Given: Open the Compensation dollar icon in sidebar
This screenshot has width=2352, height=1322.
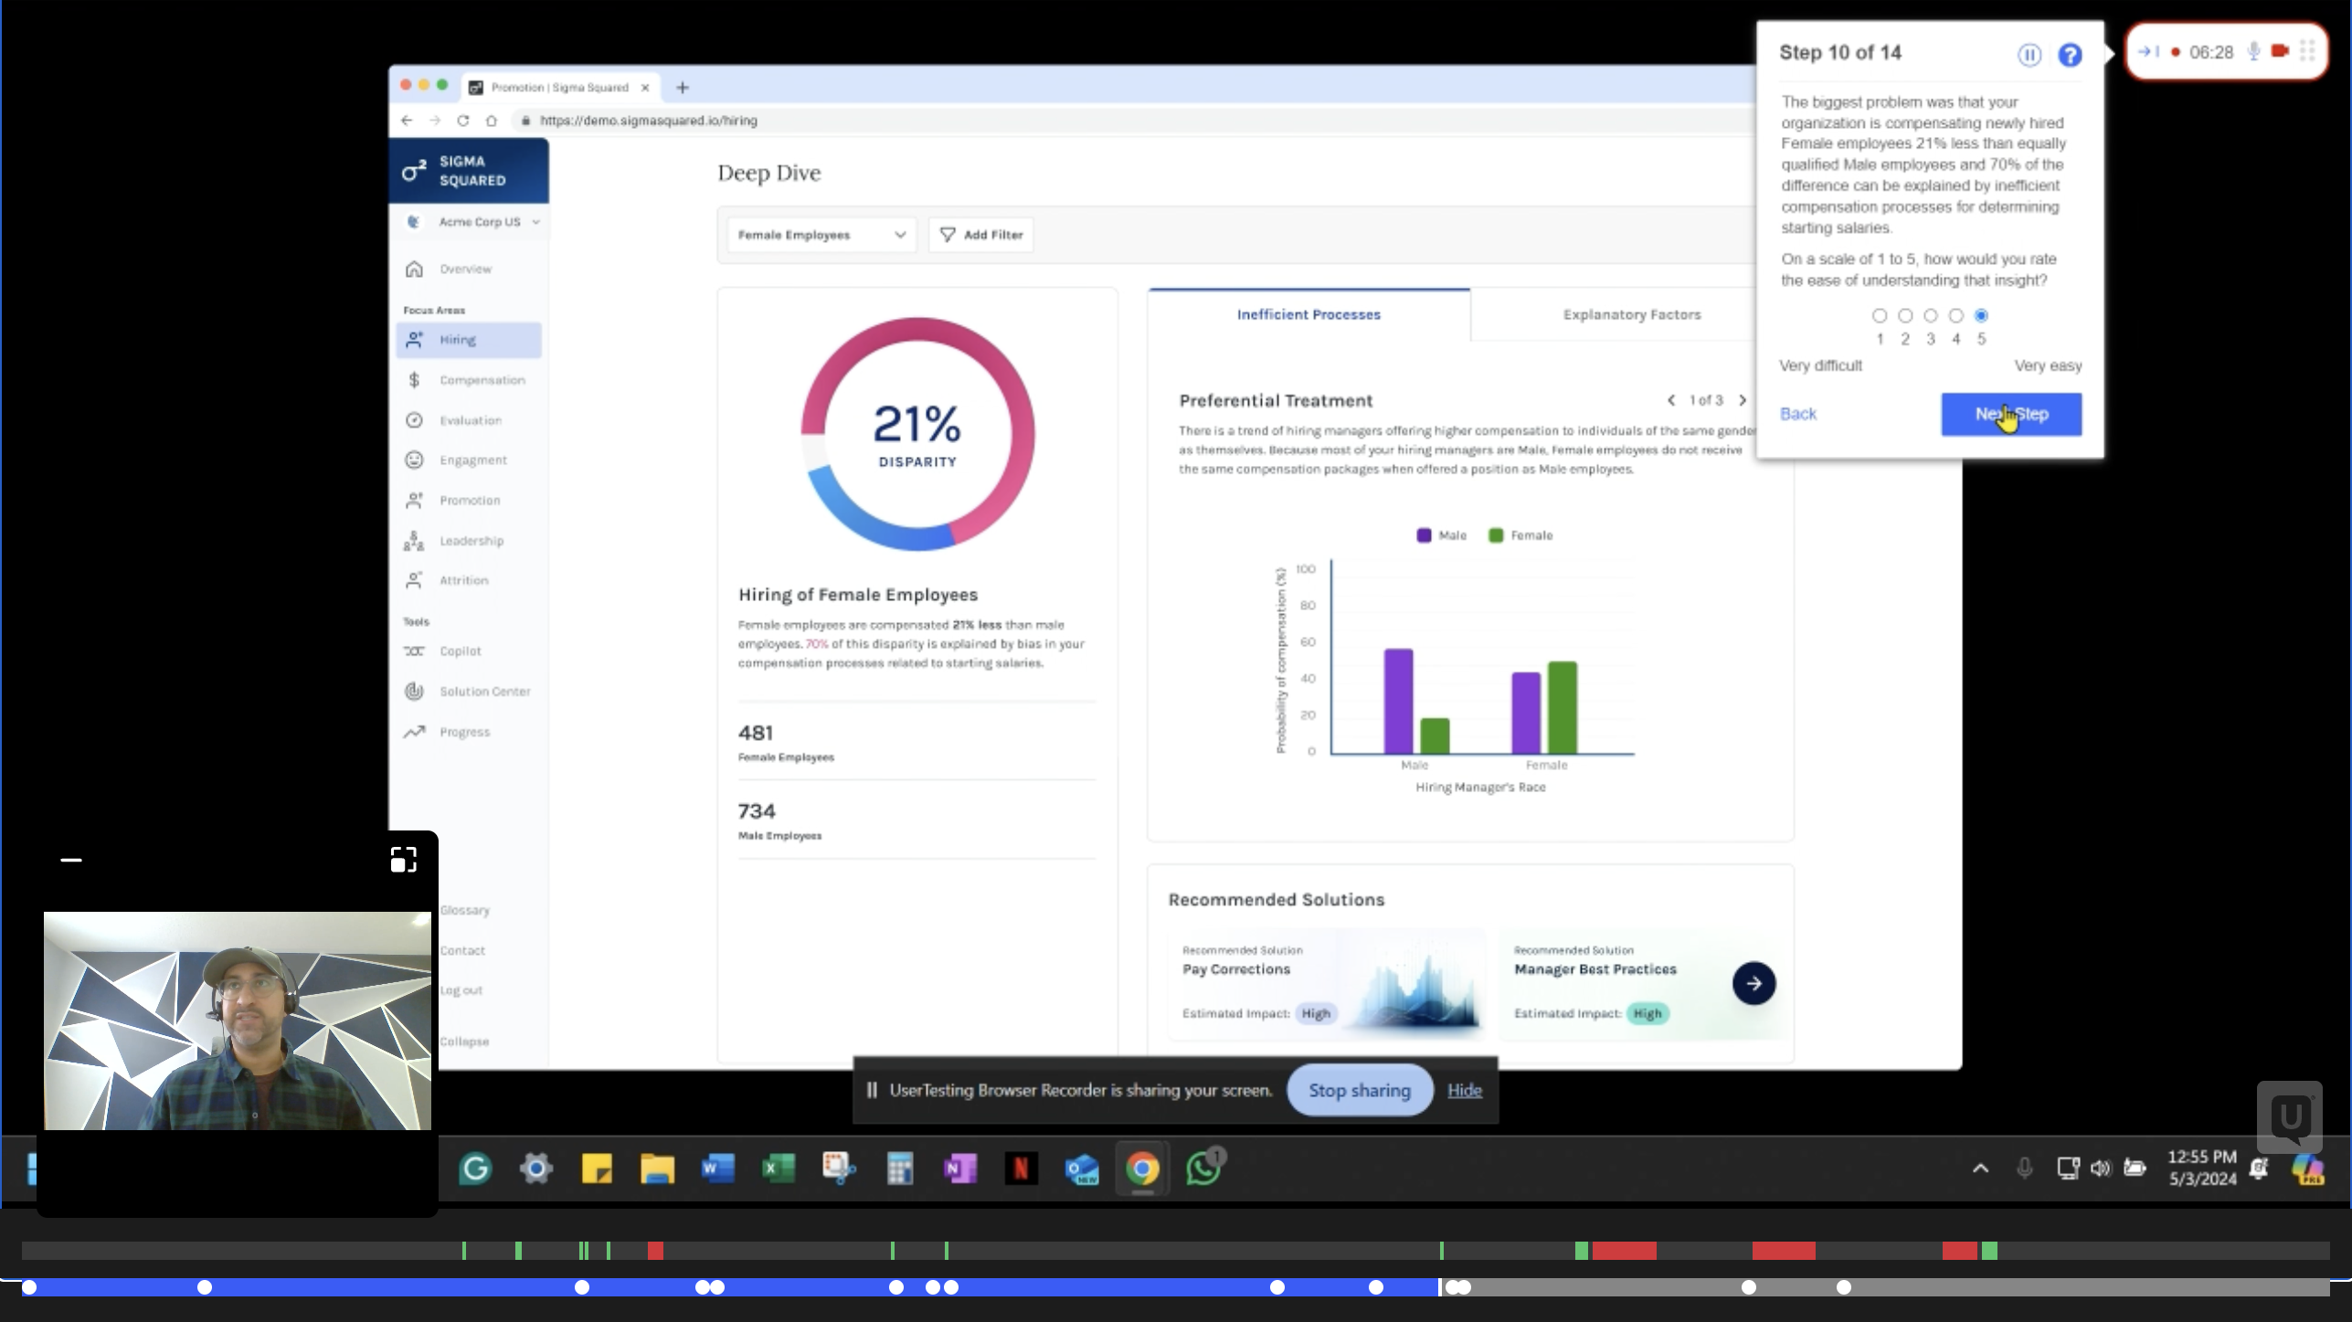Looking at the screenshot, I should [414, 380].
